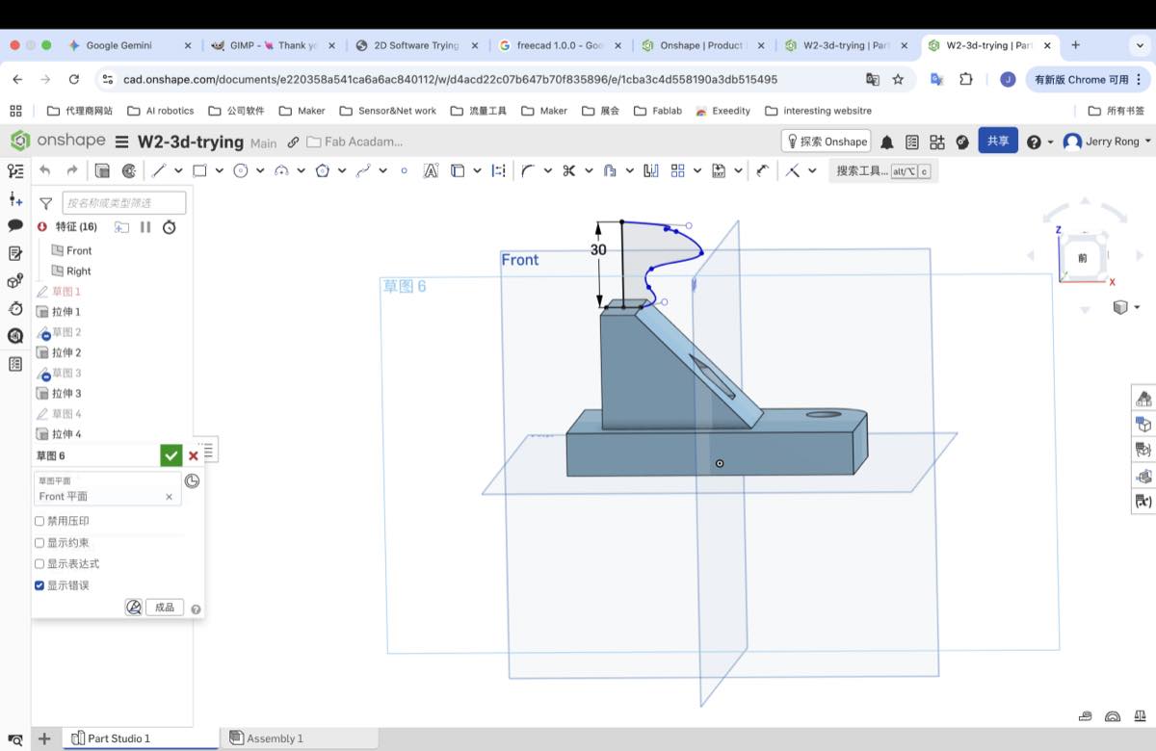Open the notifications bell
The height and width of the screenshot is (751, 1156).
coord(886,142)
